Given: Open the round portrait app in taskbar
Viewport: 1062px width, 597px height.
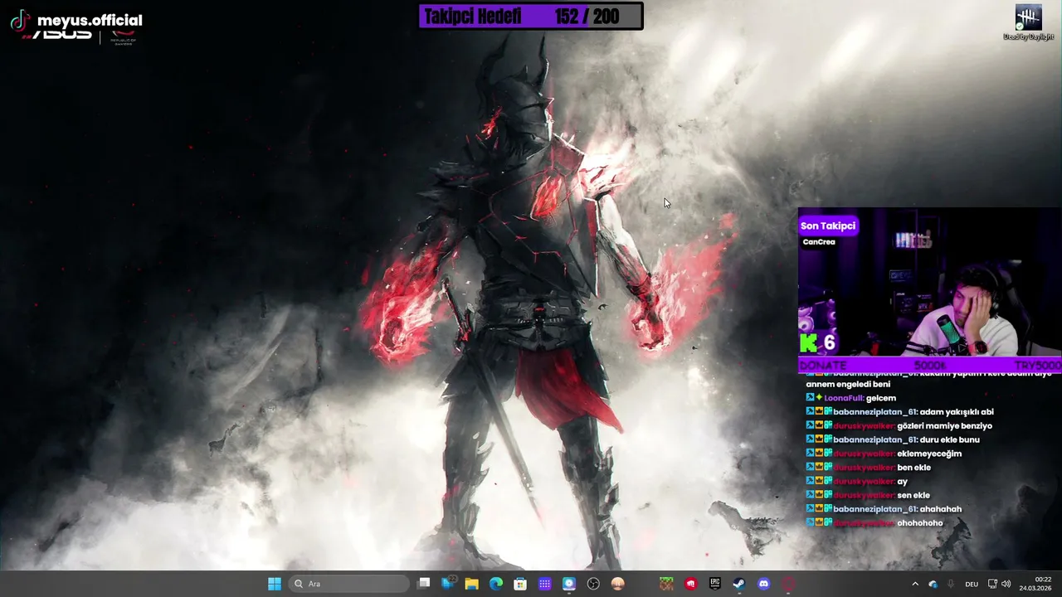Looking at the screenshot, I should point(617,584).
